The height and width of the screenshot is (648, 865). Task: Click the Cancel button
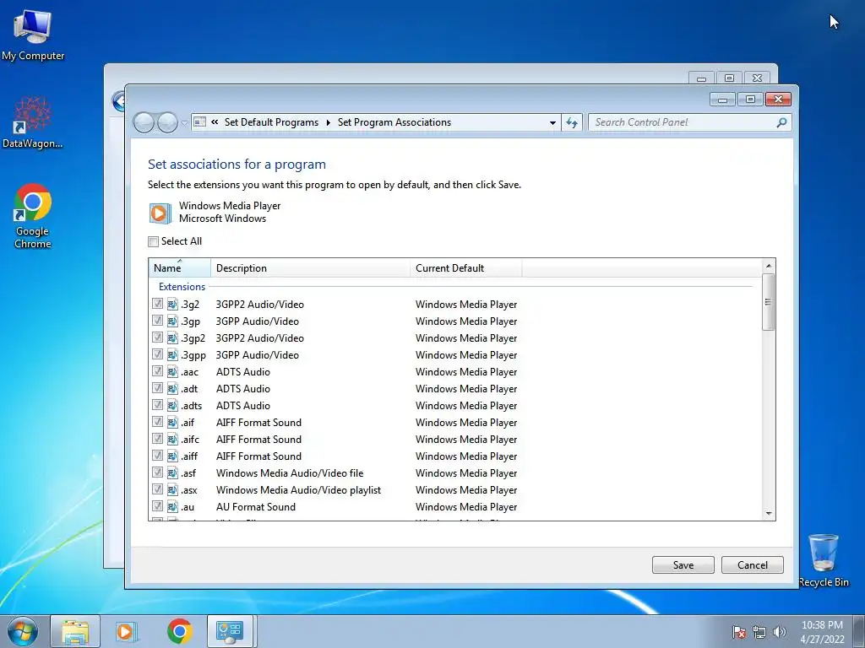click(x=753, y=564)
